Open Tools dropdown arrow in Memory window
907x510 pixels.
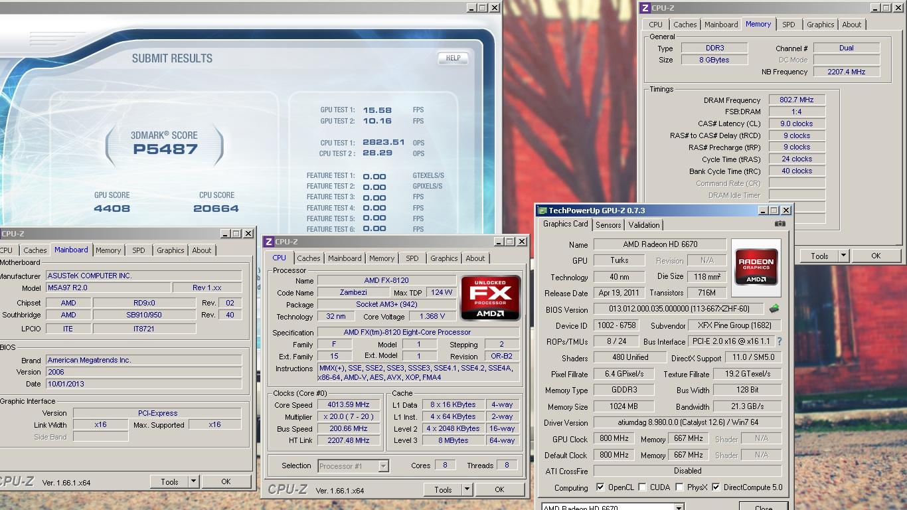[843, 256]
